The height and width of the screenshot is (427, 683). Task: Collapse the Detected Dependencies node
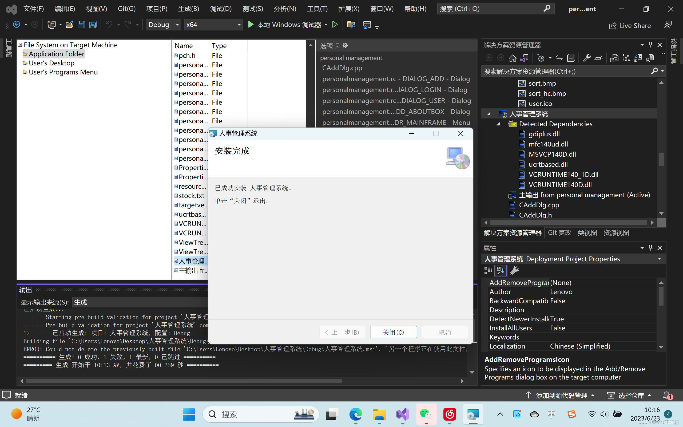tap(498, 124)
